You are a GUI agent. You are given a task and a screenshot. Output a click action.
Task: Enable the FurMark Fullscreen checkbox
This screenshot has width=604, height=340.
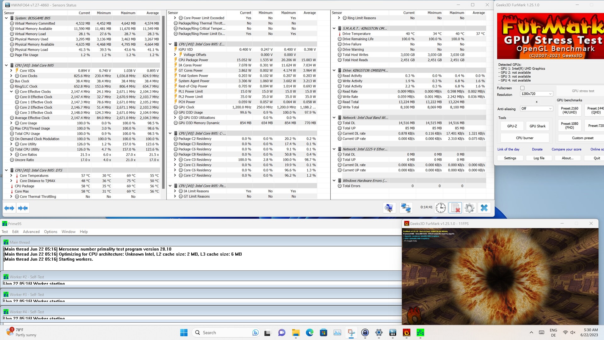coord(522,88)
